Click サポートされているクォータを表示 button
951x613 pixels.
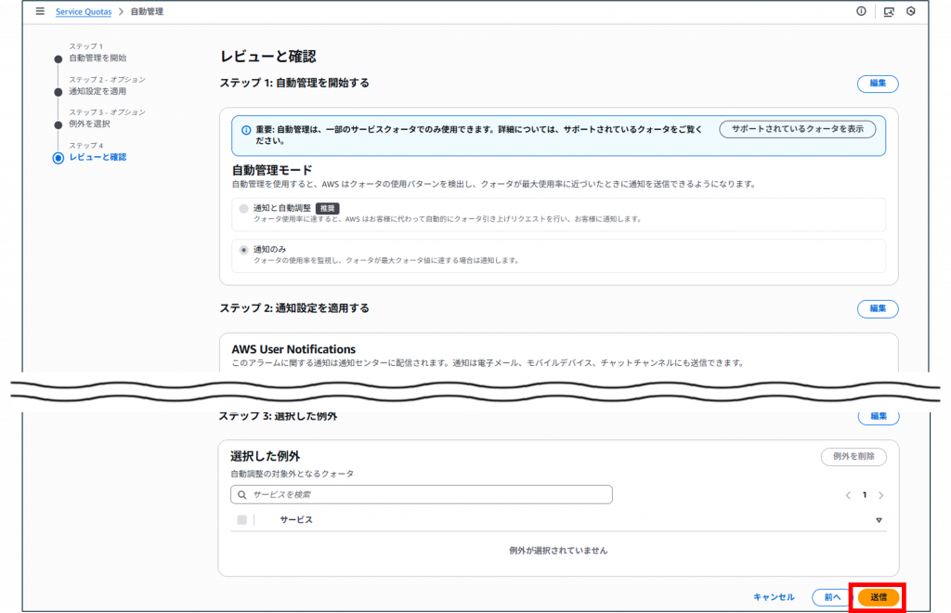click(x=797, y=129)
